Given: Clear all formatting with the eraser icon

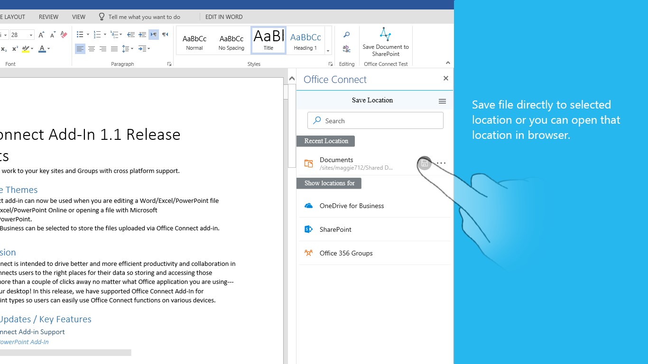Looking at the screenshot, I should point(64,35).
